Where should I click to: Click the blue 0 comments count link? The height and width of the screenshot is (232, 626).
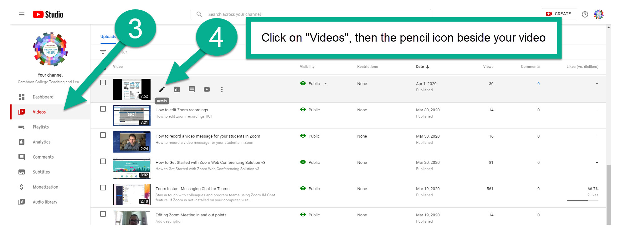coord(538,83)
